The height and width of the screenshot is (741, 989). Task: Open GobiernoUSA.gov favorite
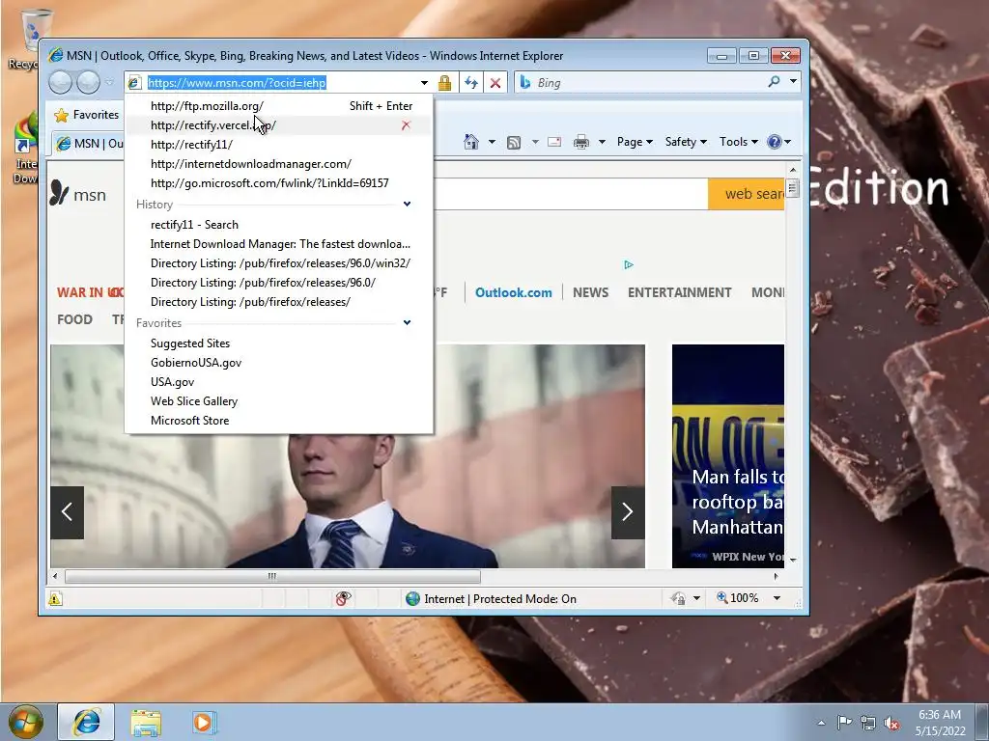click(279, 363)
